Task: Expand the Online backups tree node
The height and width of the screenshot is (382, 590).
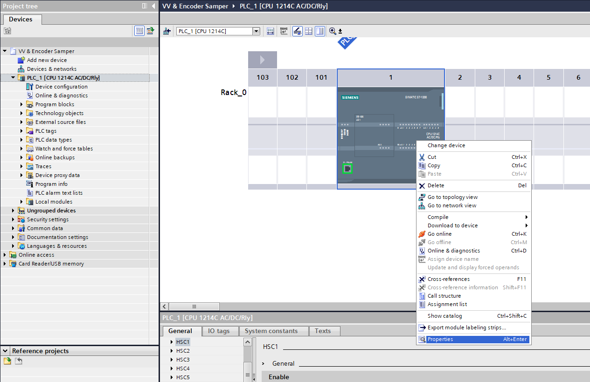Action: tap(21, 157)
